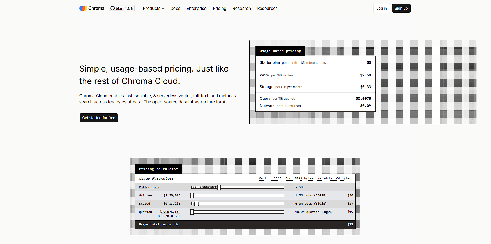
Task: Click the Queried slider handle
Action: tap(192, 212)
